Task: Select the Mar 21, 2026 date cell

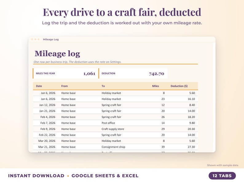Action: (47, 147)
